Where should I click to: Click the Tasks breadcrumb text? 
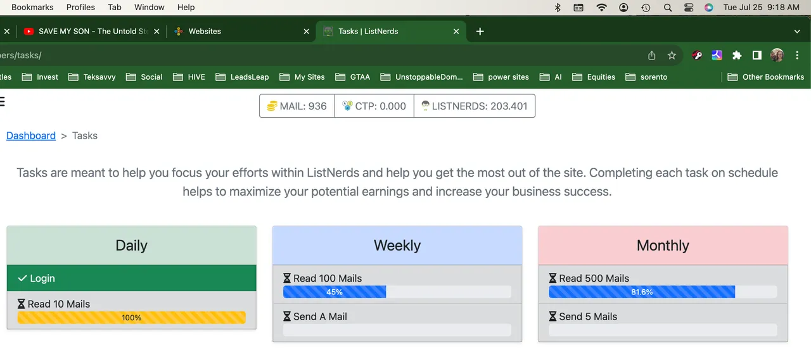[85, 135]
